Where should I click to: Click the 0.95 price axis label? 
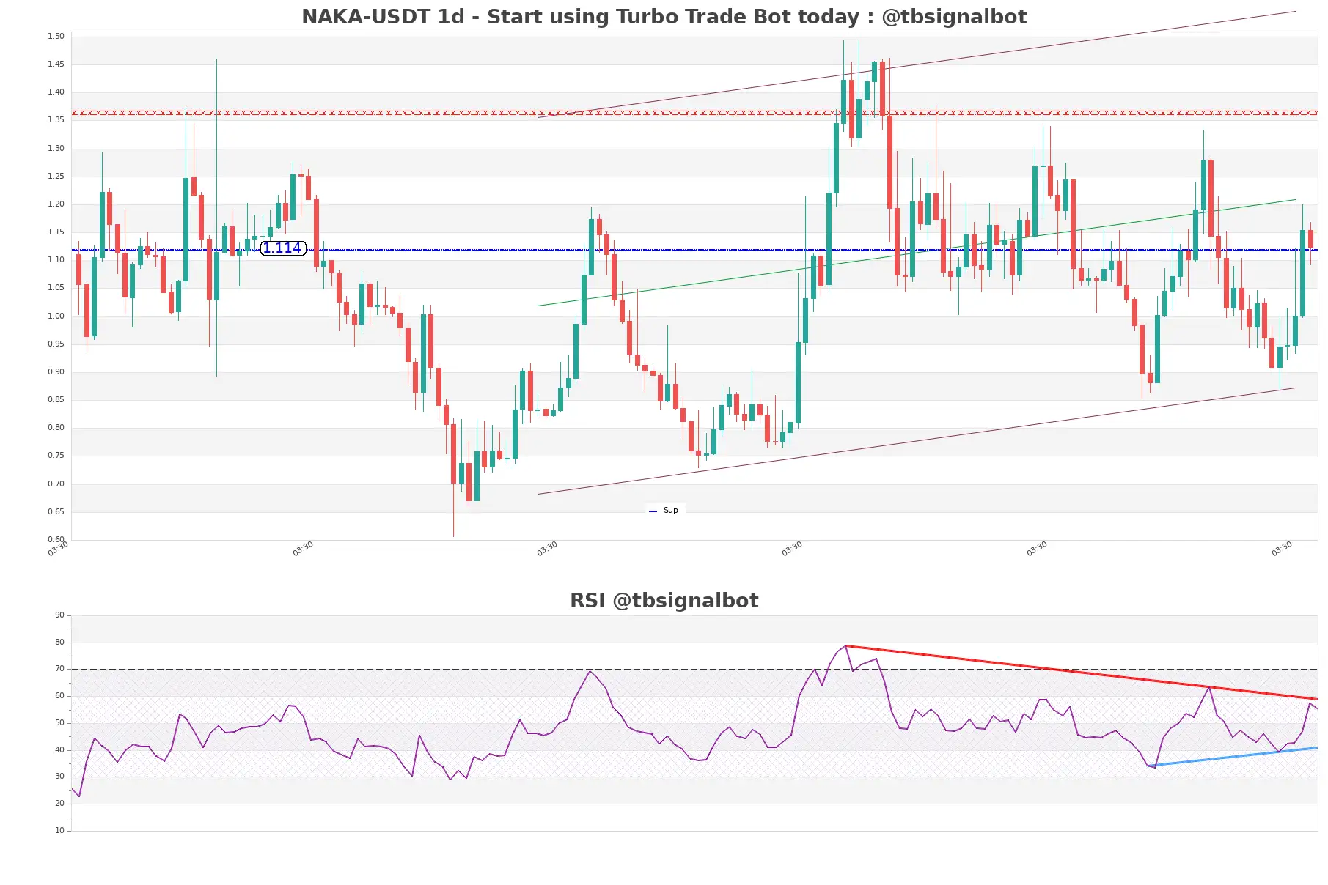[x=56, y=344]
